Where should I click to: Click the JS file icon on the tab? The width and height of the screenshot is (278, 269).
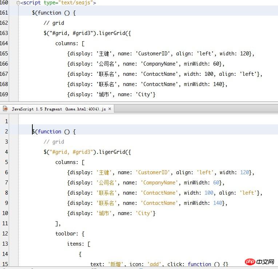5,109
